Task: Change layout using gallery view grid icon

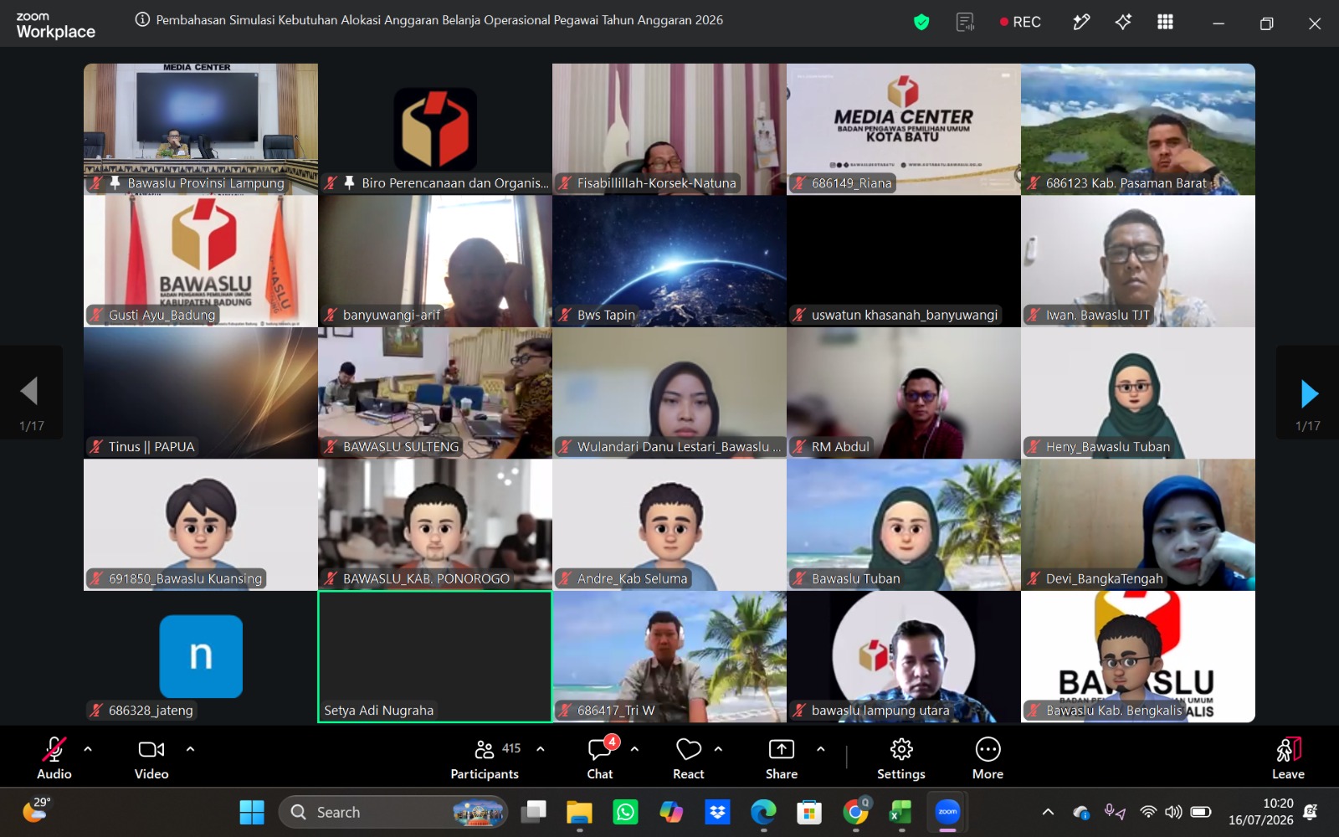Action: pyautogui.click(x=1165, y=22)
